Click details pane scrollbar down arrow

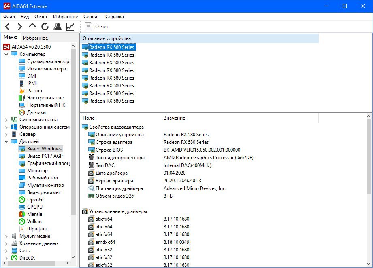click(x=369, y=264)
